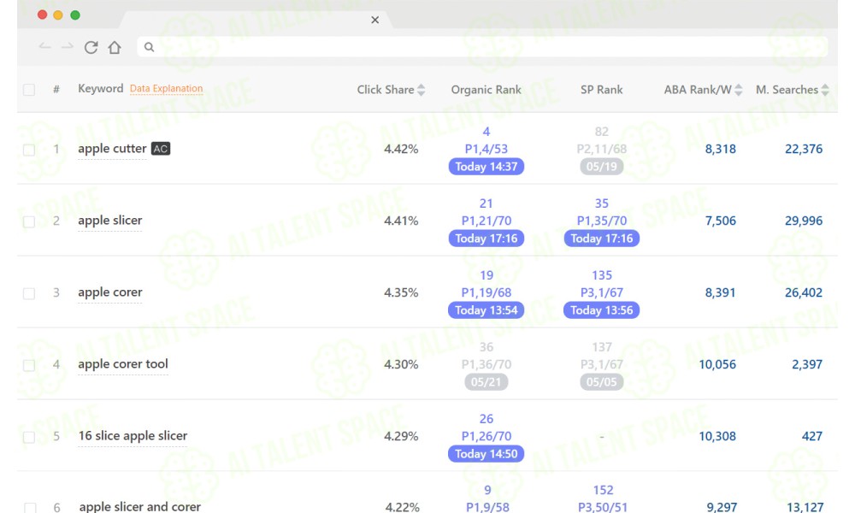Select the apple corer row checkbox

pos(29,293)
